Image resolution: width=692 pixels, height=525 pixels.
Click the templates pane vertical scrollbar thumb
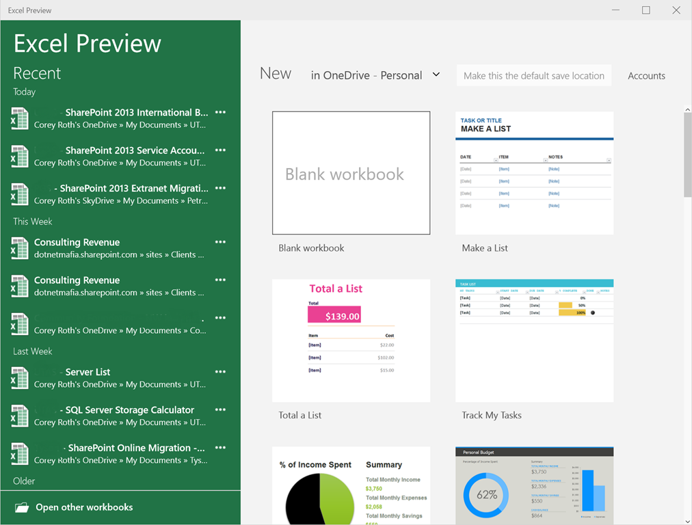click(x=688, y=154)
